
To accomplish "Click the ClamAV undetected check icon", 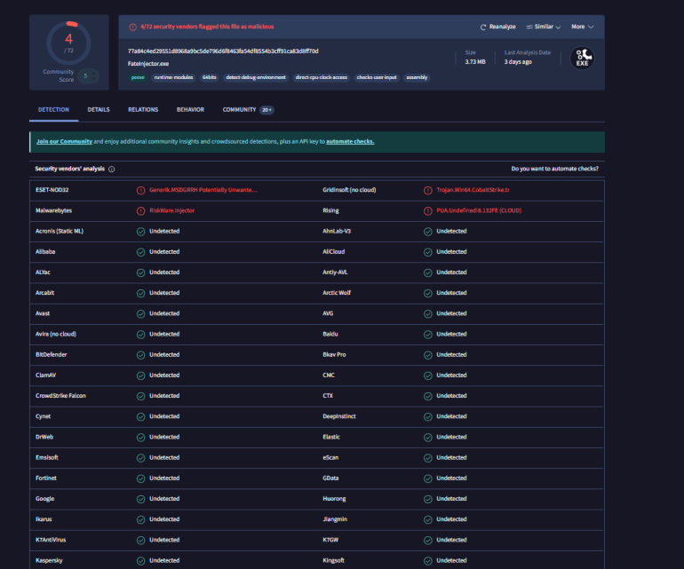I will tap(141, 375).
